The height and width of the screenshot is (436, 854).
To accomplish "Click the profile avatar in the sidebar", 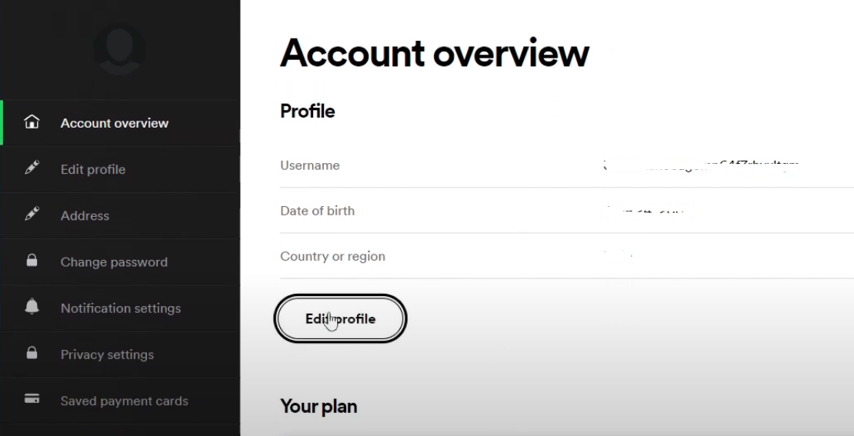I will [119, 49].
